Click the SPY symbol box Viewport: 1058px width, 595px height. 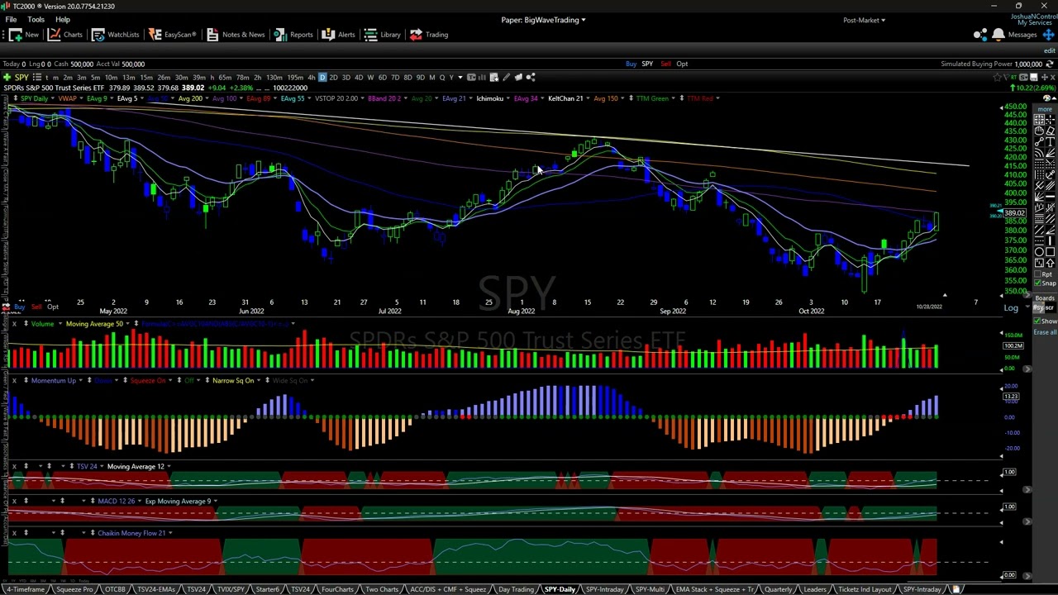click(x=21, y=77)
